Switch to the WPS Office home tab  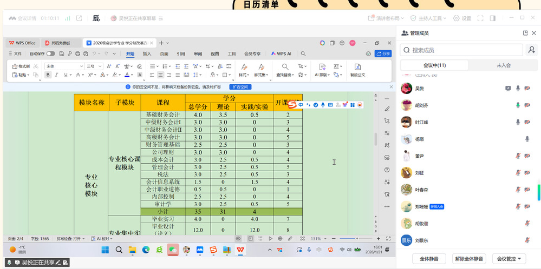coord(22,43)
